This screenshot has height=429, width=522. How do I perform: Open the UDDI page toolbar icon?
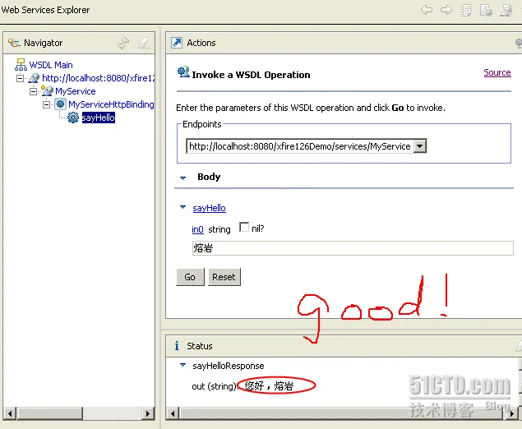tap(466, 10)
